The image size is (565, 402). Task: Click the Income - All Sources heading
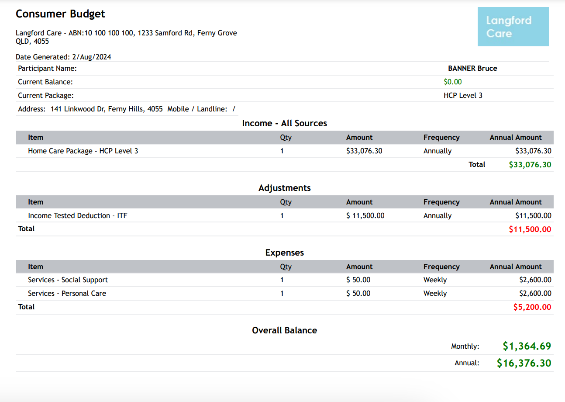point(284,123)
